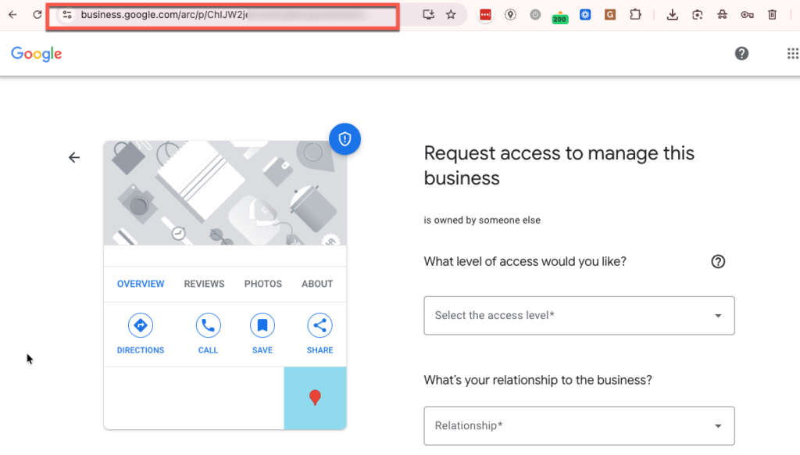Click the blue shield badge icon
Viewport: 800px width, 455px height.
pos(345,139)
